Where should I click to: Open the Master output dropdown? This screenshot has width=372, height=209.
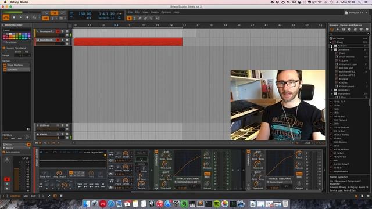[x=16, y=148]
